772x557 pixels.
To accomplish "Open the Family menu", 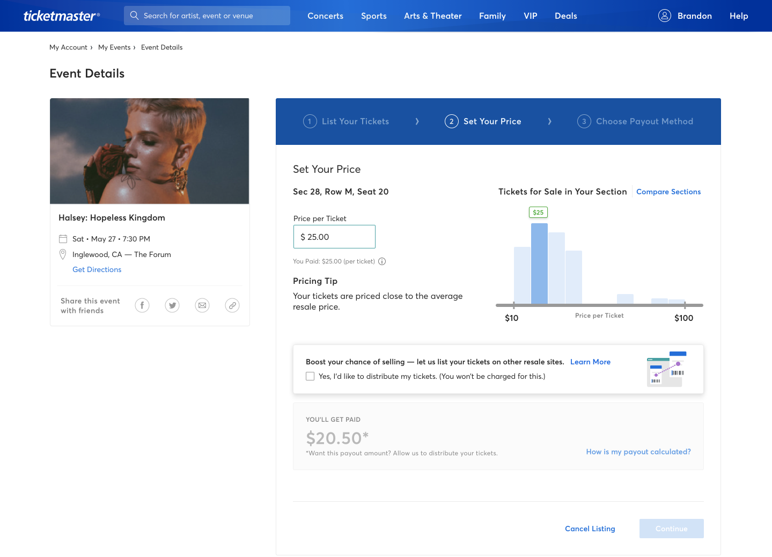I will [492, 16].
